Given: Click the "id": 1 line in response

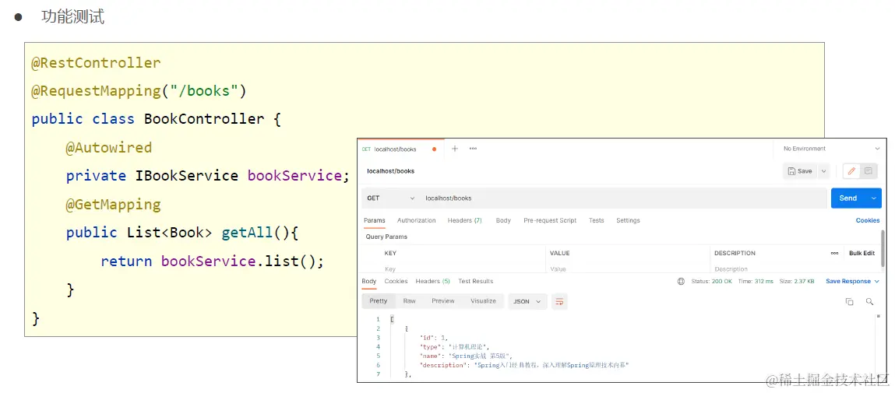Looking at the screenshot, I should [432, 338].
